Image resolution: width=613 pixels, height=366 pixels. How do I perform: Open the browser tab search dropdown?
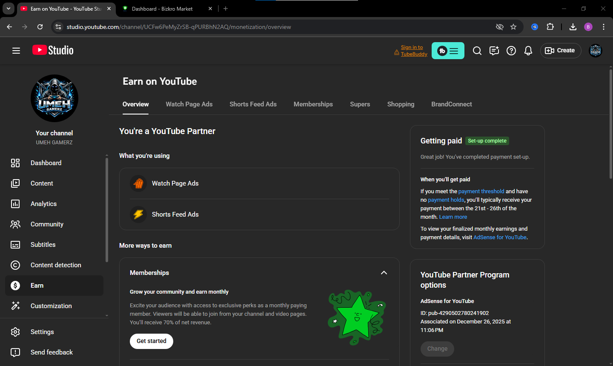[9, 9]
